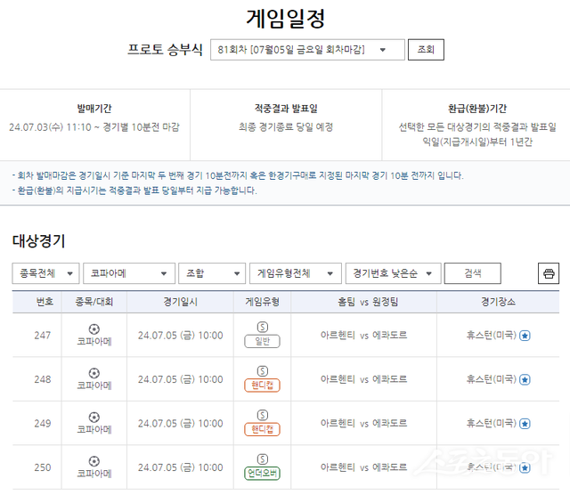Click the 검색 search button
570x495 pixels.
472,273
